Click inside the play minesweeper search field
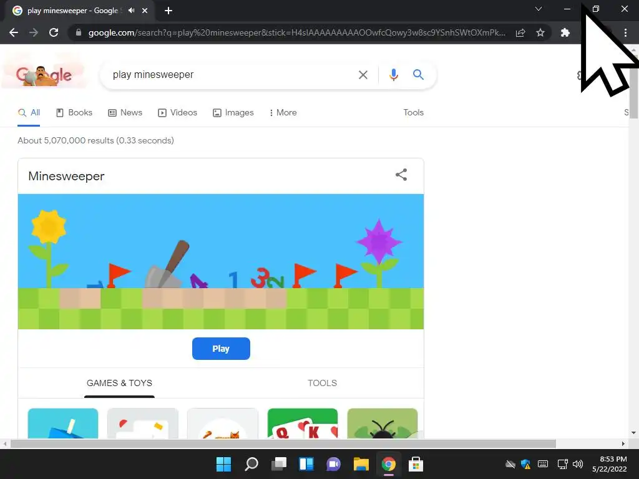639x479 pixels. point(232,75)
